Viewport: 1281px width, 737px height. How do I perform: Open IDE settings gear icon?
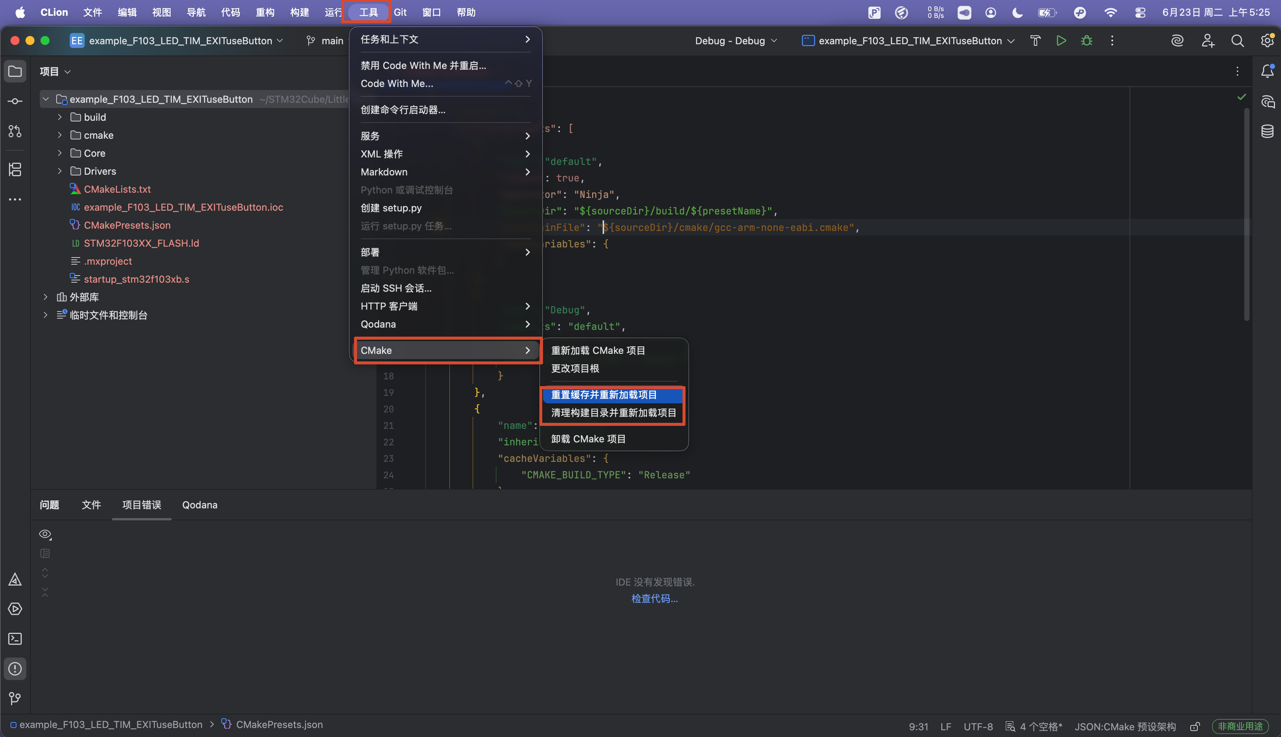tap(1267, 40)
